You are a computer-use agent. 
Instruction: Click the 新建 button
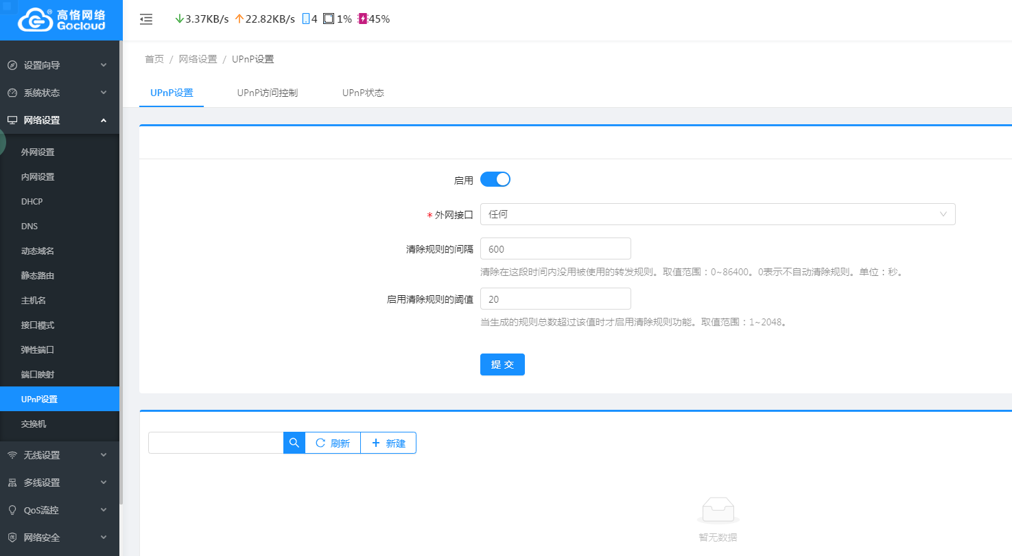(x=388, y=443)
